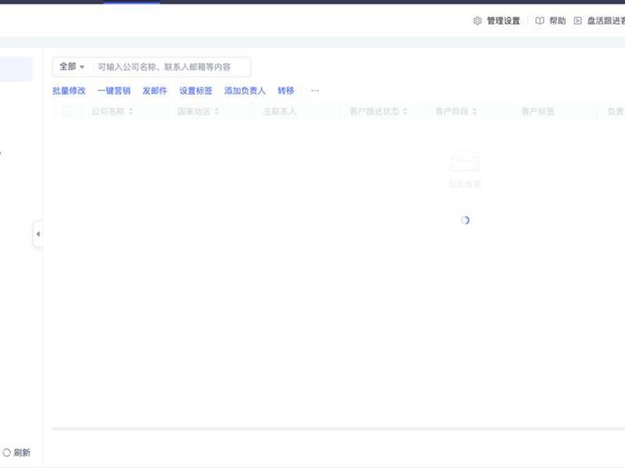Focus the company name search field
The height and width of the screenshot is (468, 625).
(171, 67)
